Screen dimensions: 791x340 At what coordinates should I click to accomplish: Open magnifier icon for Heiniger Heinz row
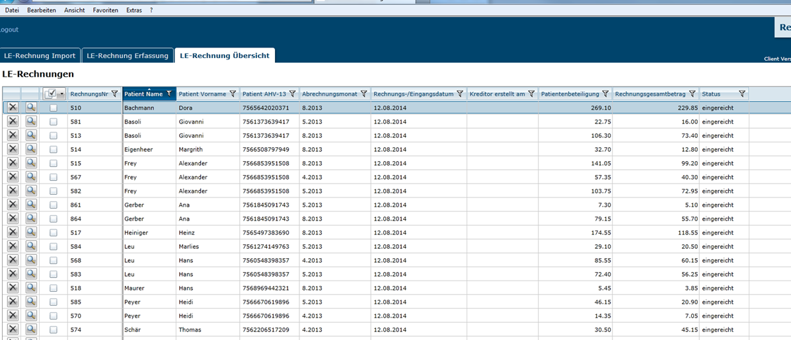pyautogui.click(x=31, y=232)
